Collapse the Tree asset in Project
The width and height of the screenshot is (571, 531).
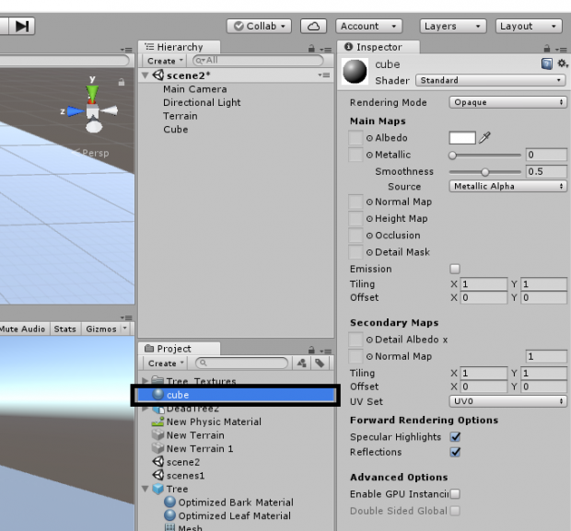tap(145, 489)
